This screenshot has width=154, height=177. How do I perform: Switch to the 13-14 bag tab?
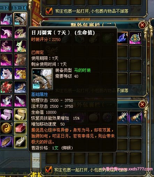pyautogui.click(x=20, y=8)
